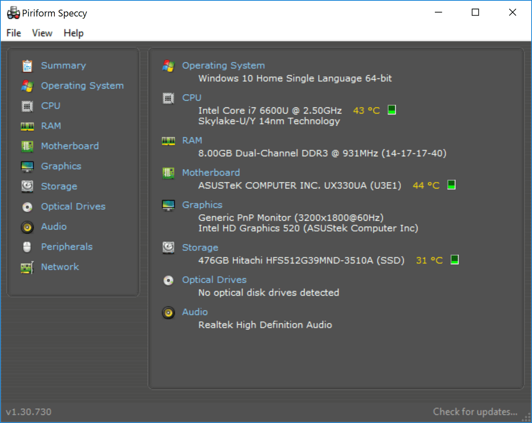Click the 31 °C storage temperature value
This screenshot has height=423, width=532.
429,260
